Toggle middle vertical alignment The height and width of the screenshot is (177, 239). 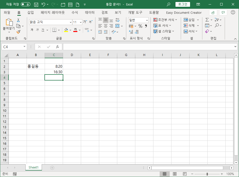tap(106, 20)
